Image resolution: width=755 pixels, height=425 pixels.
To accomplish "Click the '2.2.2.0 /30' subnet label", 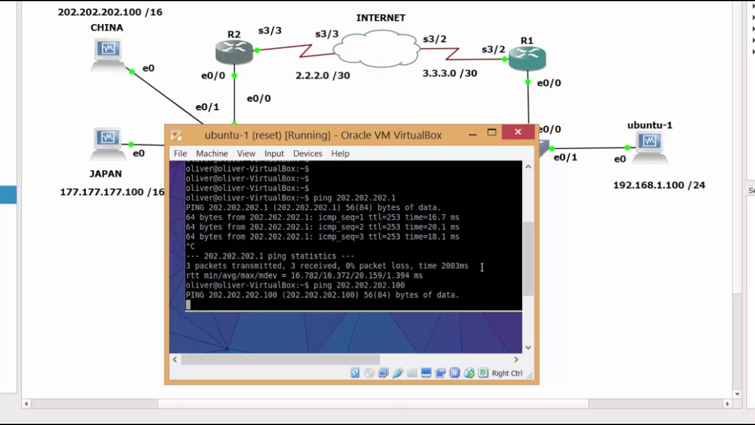I will (x=323, y=76).
